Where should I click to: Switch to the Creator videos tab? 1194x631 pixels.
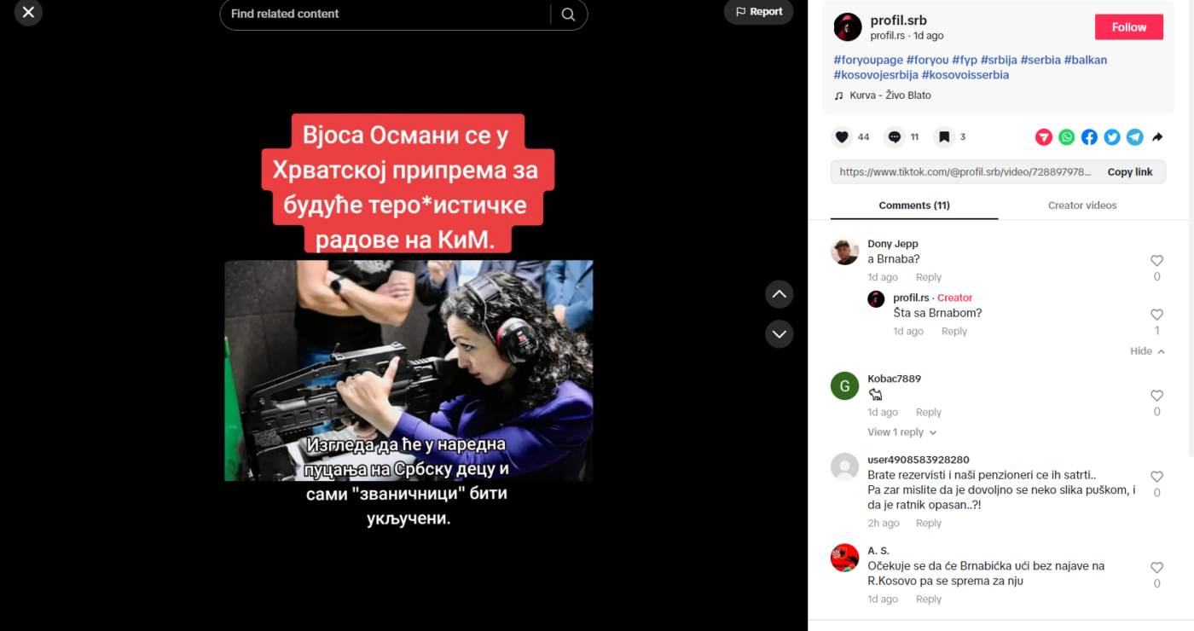pyautogui.click(x=1081, y=206)
